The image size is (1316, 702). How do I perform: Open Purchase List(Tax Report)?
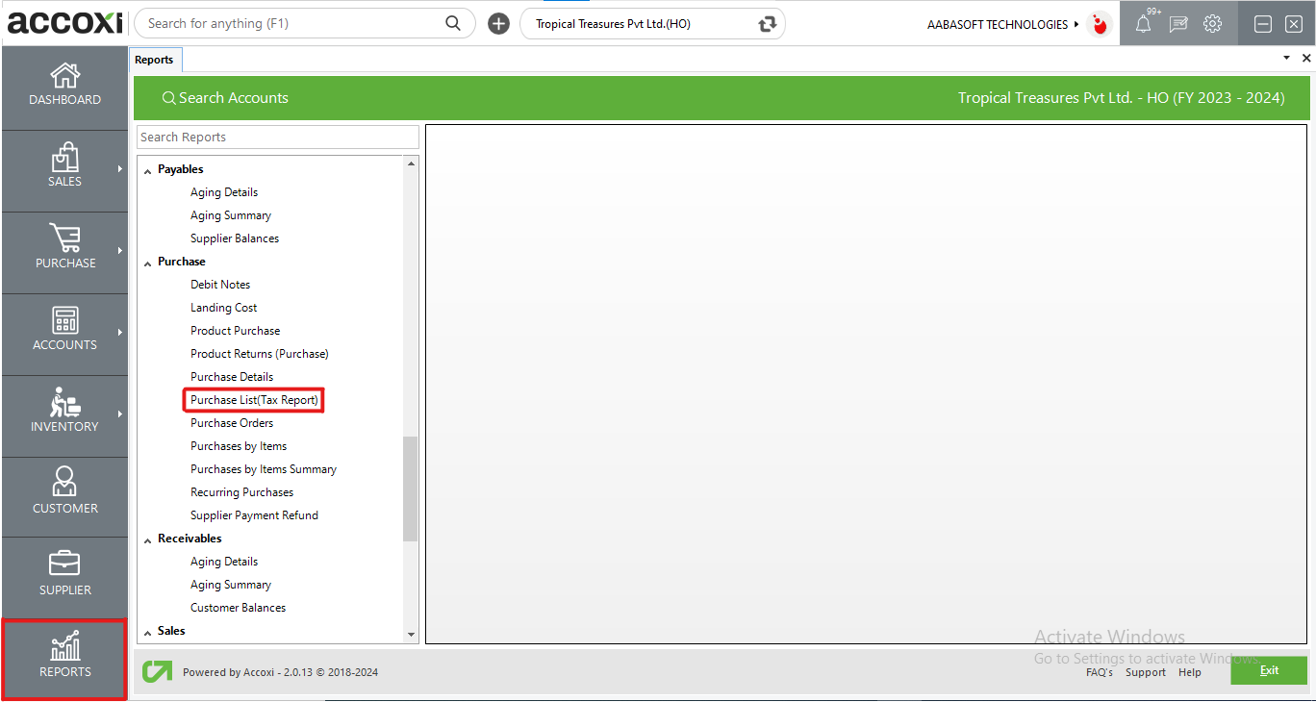click(x=254, y=400)
